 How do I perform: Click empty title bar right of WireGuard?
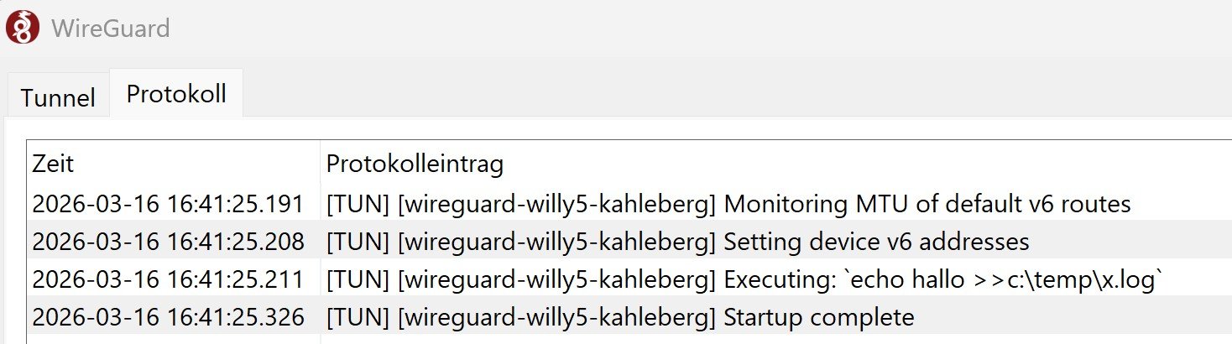click(671, 29)
